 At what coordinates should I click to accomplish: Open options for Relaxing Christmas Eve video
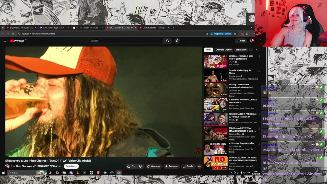coord(259,85)
